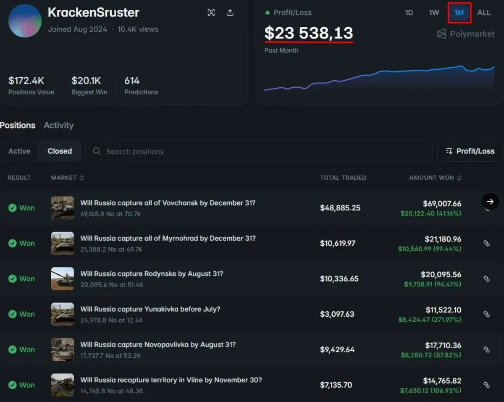Click Won check icon in Vilne row
Screen dimensions: 504x402
click(x=12, y=385)
